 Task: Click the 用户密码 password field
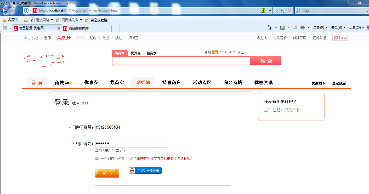(x=132, y=143)
